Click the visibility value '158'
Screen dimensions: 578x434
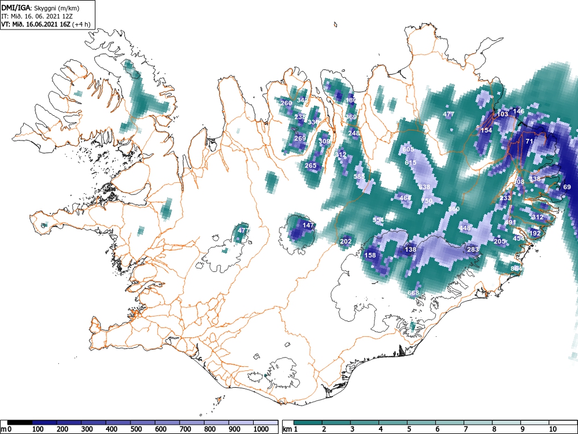(370, 255)
